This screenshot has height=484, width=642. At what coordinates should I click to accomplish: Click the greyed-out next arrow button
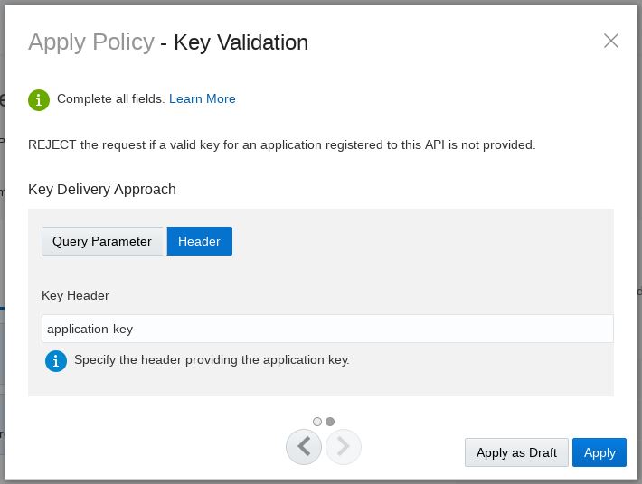click(344, 447)
